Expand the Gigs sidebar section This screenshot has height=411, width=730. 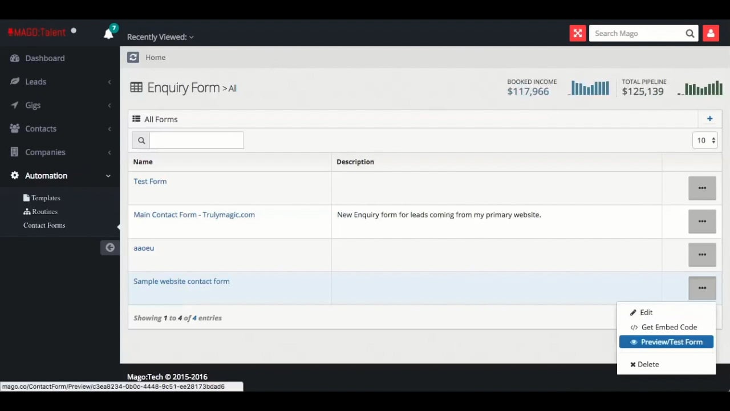coord(60,105)
